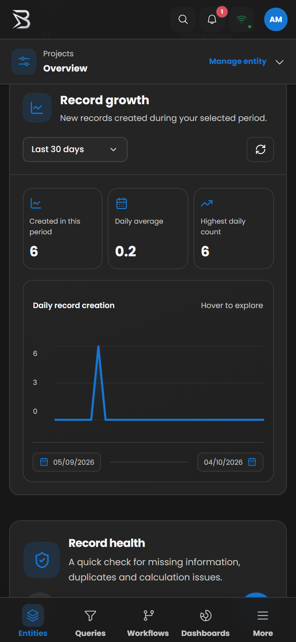Click calendar icon in 04/10/2026 field
This screenshot has width=296, height=642.
[252, 462]
